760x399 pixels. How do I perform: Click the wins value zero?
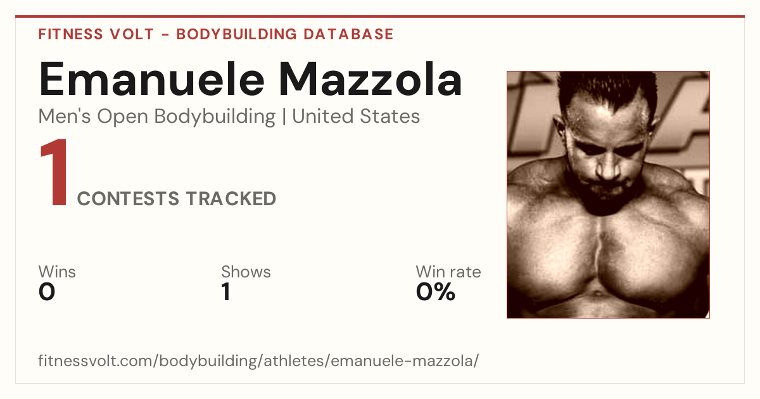(x=47, y=292)
